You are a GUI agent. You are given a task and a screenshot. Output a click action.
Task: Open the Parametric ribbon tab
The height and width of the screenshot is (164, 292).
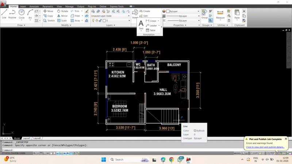48,6
